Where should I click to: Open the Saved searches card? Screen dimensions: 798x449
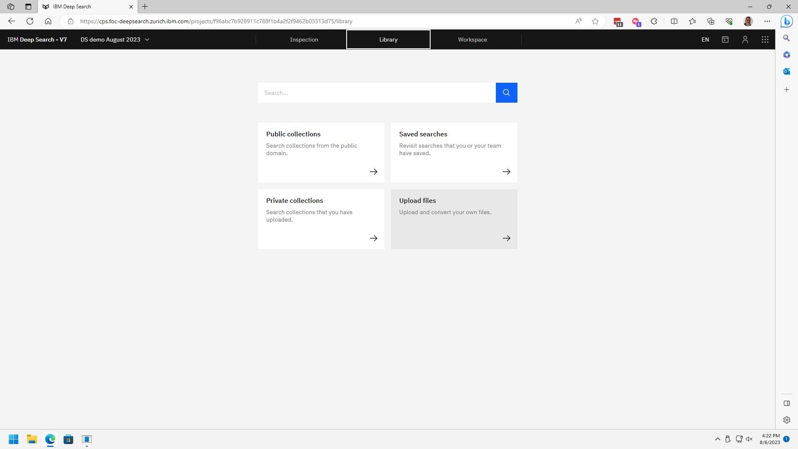coord(454,153)
